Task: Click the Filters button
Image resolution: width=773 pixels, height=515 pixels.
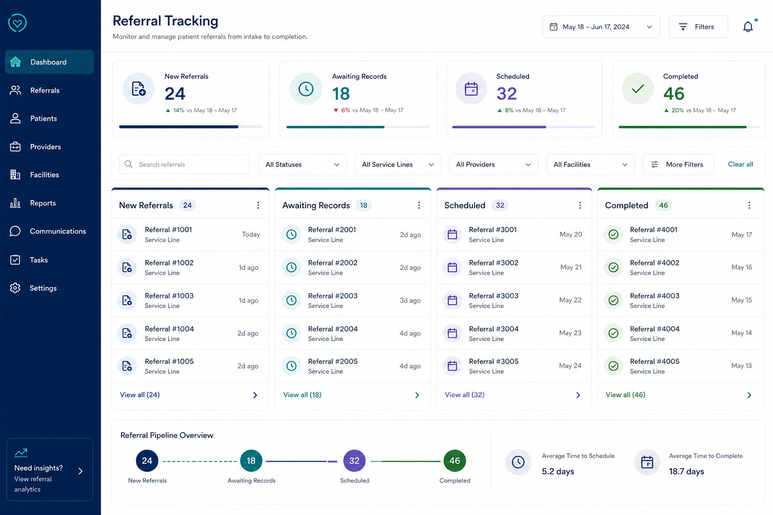Action: pos(699,27)
